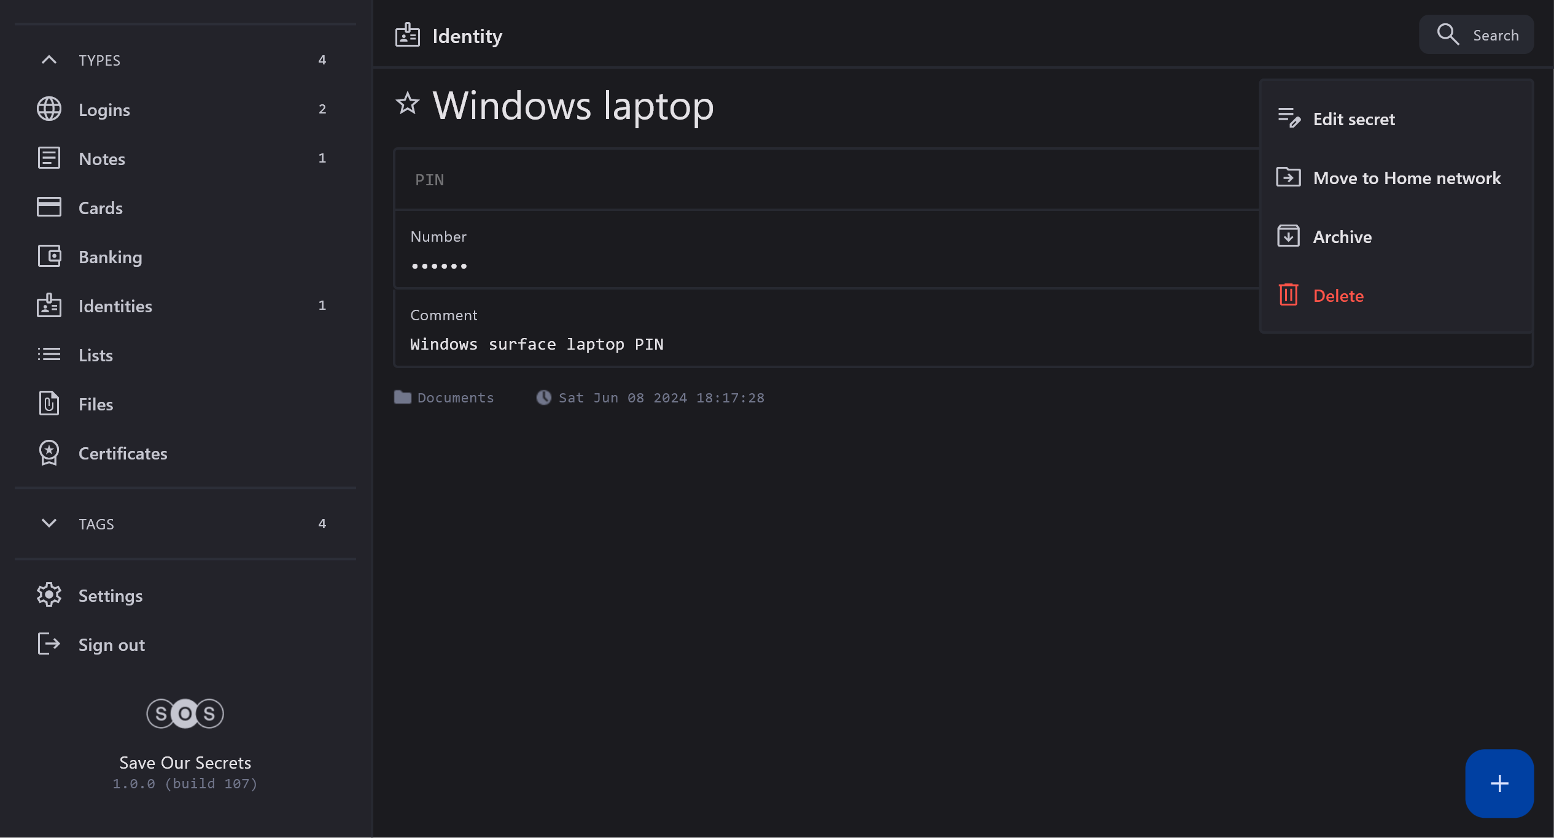
Task: Expand the TAGS section
Action: 49,523
